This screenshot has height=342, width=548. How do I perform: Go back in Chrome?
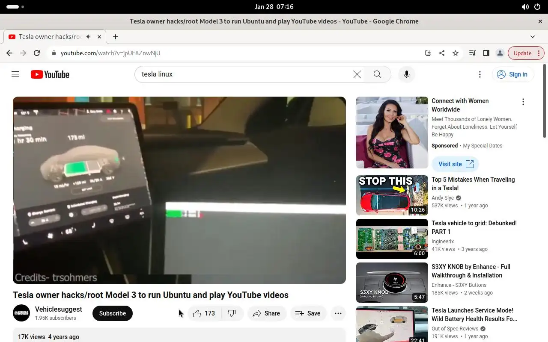coord(9,53)
